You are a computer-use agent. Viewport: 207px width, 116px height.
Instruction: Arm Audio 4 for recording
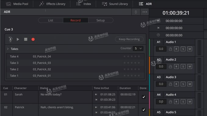[176, 102]
